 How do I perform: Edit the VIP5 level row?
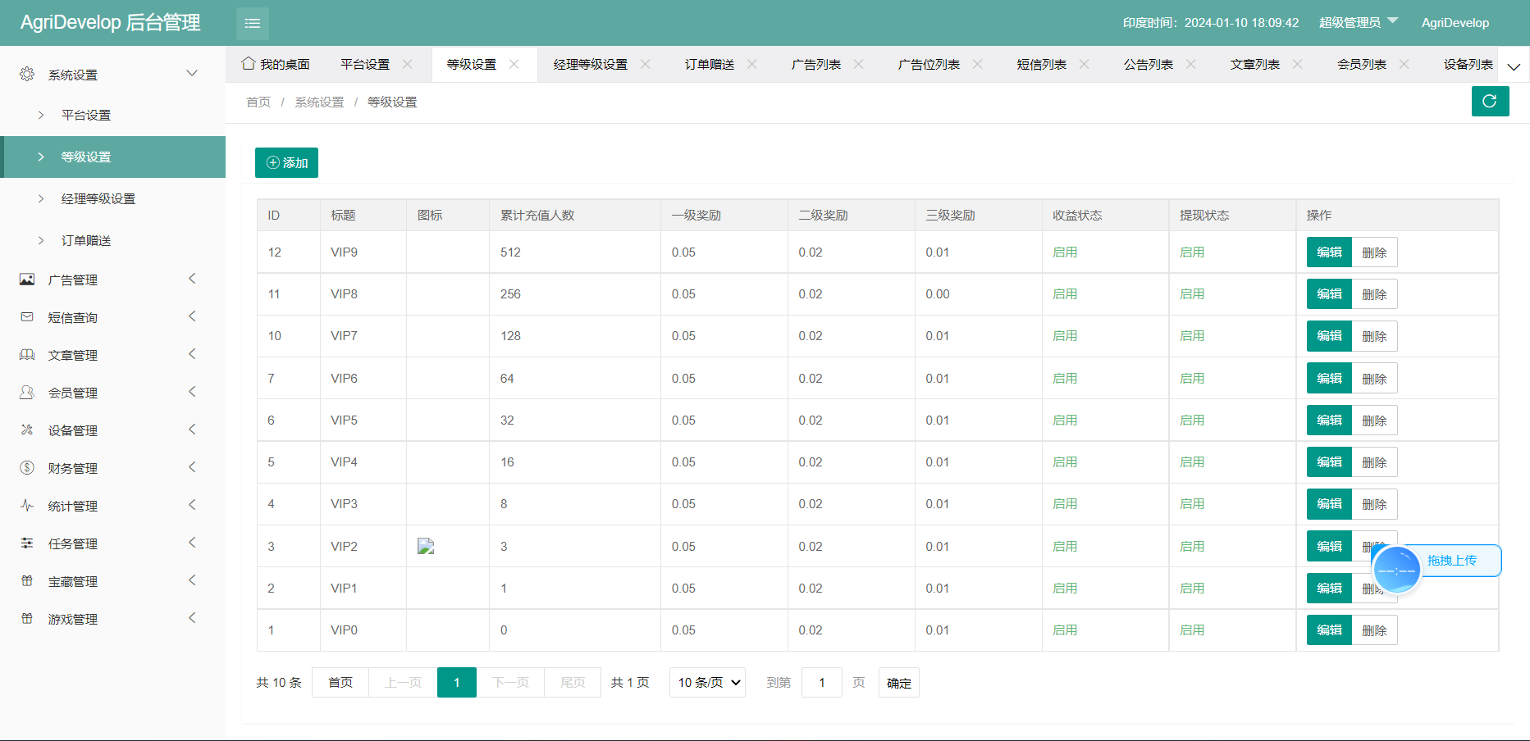coord(1329,420)
